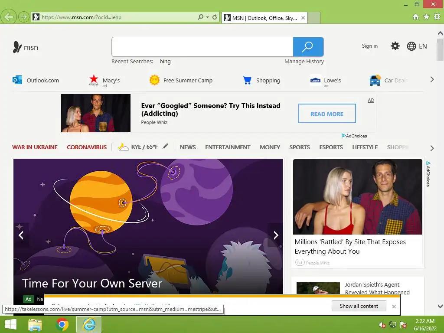Image resolution: width=444 pixels, height=333 pixels.
Task: Open File Explorer from taskbar
Action: pos(35,324)
